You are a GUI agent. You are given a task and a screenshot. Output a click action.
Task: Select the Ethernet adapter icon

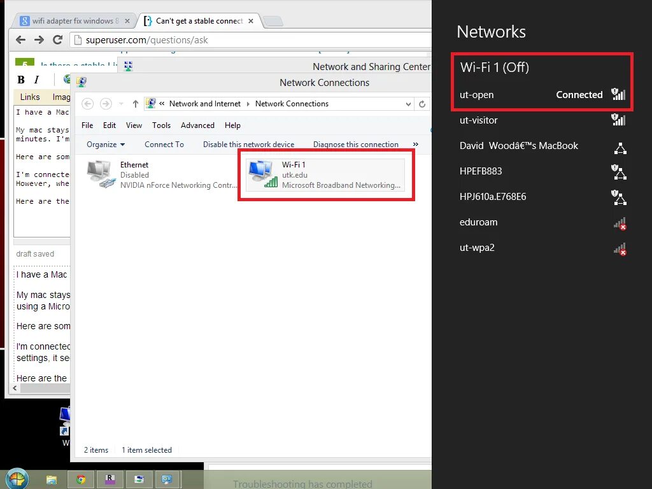pos(101,174)
